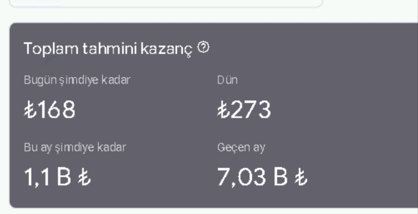Click the B abbreviation after 7,03
This screenshot has height=214, width=418.
[281, 177]
